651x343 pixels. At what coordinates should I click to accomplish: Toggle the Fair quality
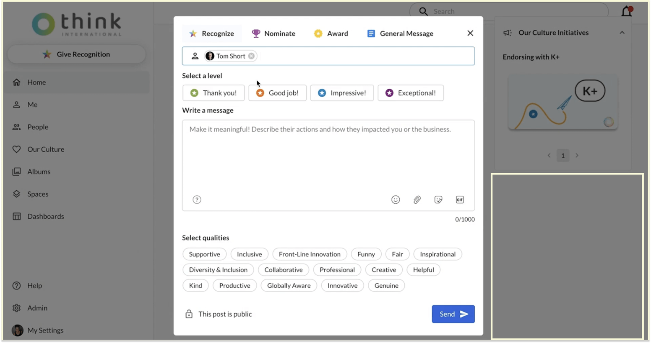[x=397, y=254]
